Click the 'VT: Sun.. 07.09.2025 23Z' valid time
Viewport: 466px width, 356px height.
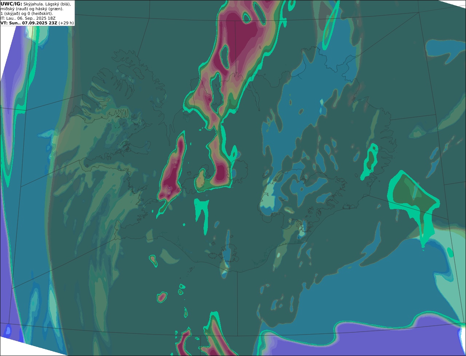(29, 23)
